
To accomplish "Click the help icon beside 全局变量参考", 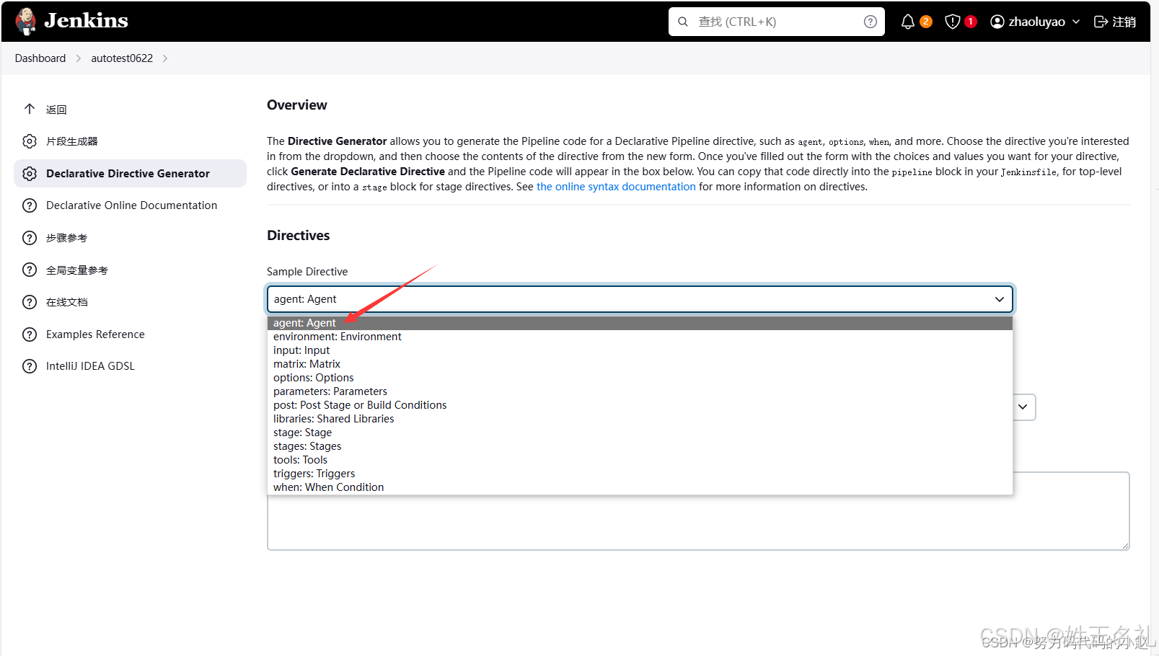I will 30,270.
